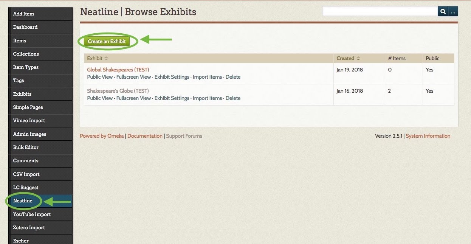
Task: Open Fullscreen View for Global Shakespeares
Action: coord(133,77)
